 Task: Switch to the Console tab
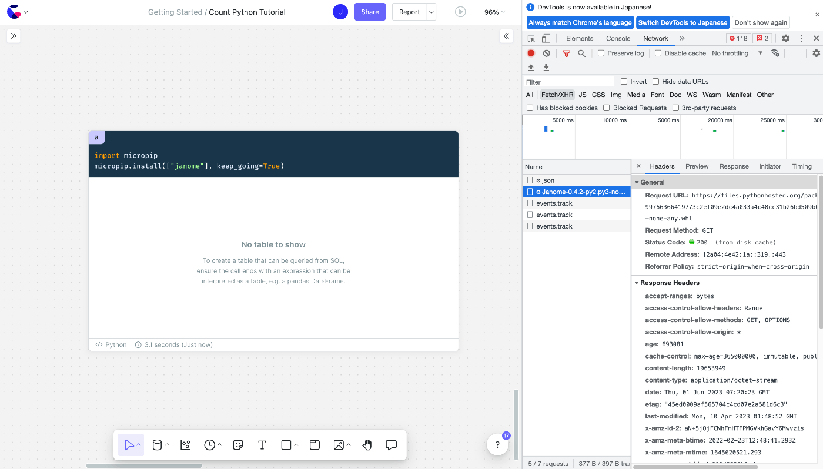[618, 38]
